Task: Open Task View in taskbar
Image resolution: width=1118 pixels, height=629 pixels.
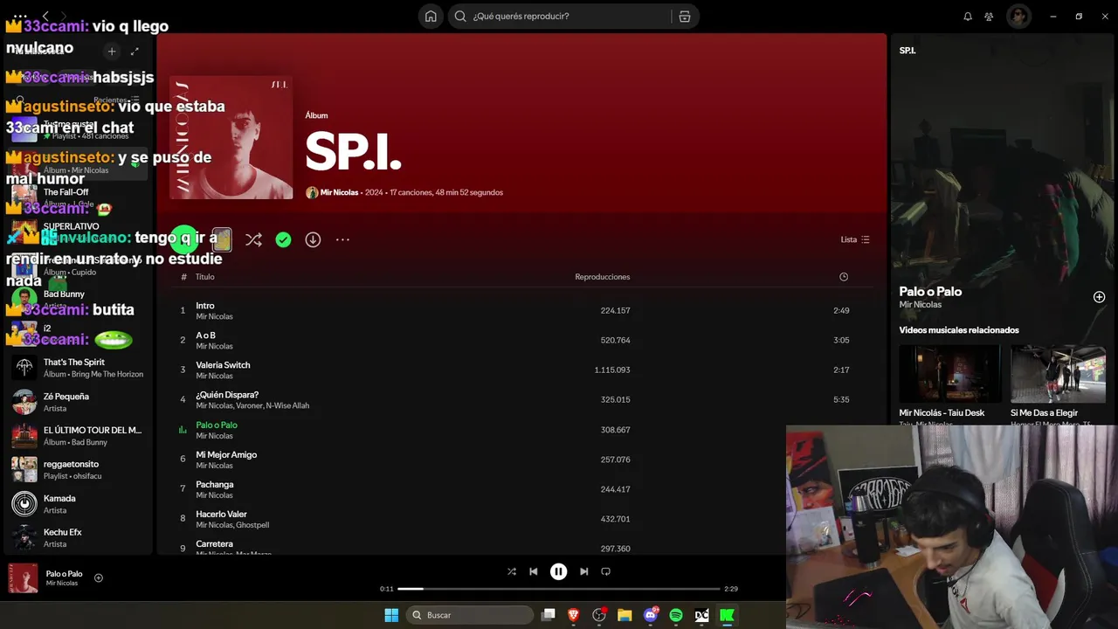Action: (x=549, y=615)
